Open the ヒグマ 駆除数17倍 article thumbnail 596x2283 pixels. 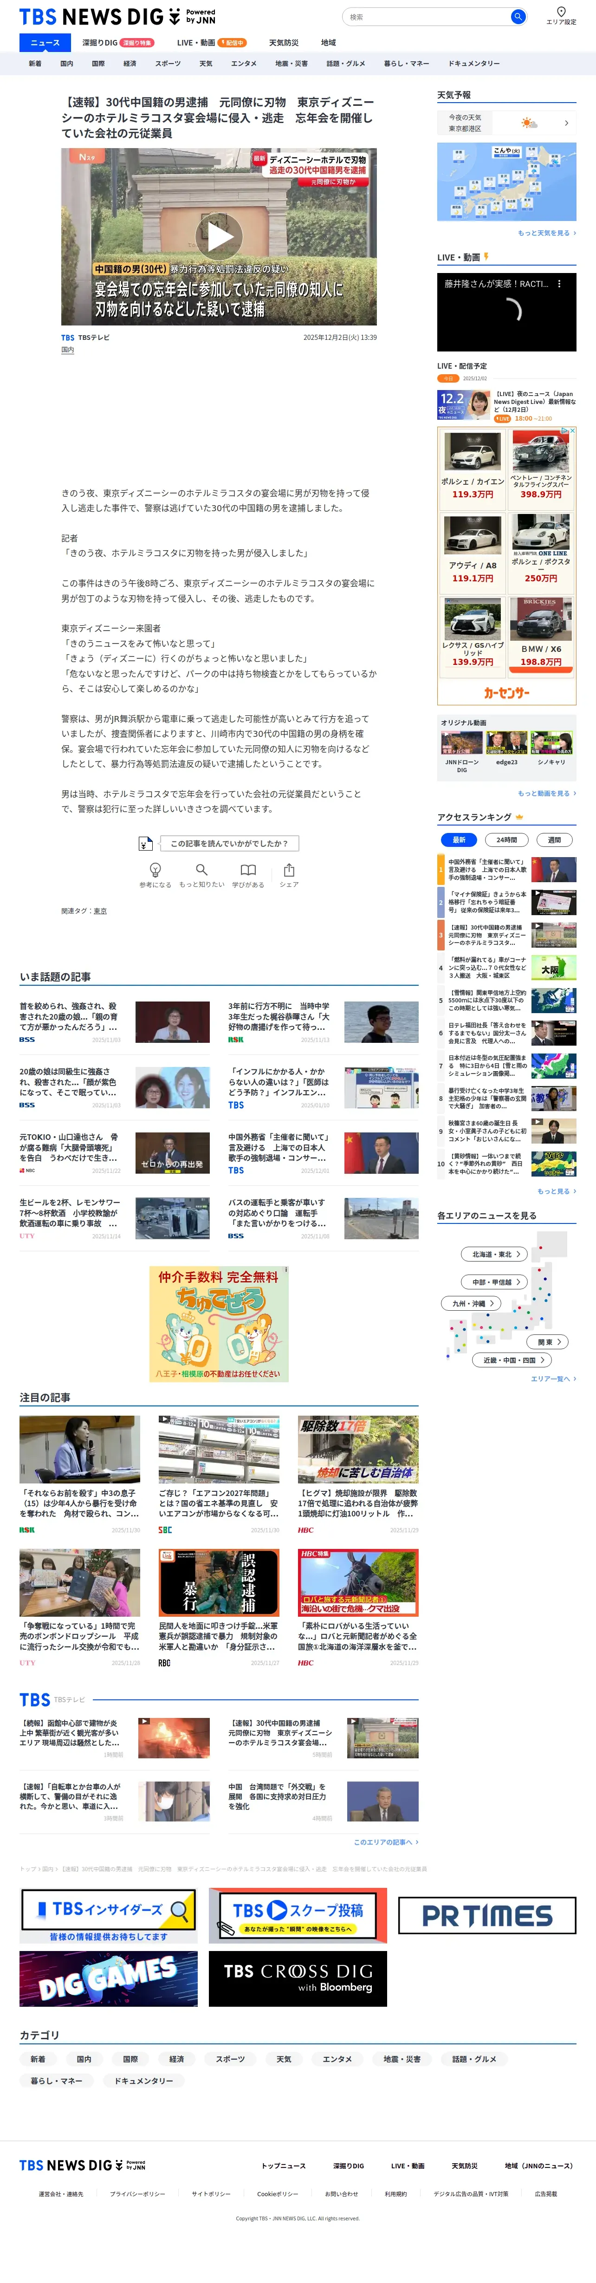point(358,1449)
